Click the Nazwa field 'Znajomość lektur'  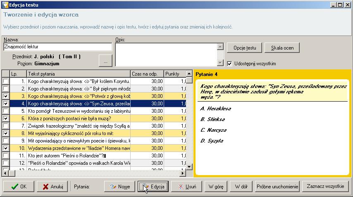57,47
